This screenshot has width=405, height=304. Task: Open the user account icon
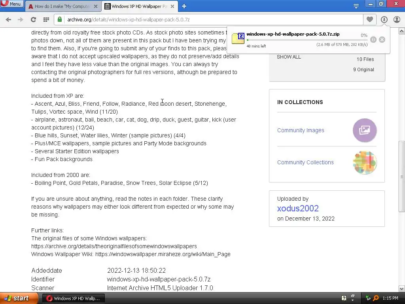click(x=397, y=20)
